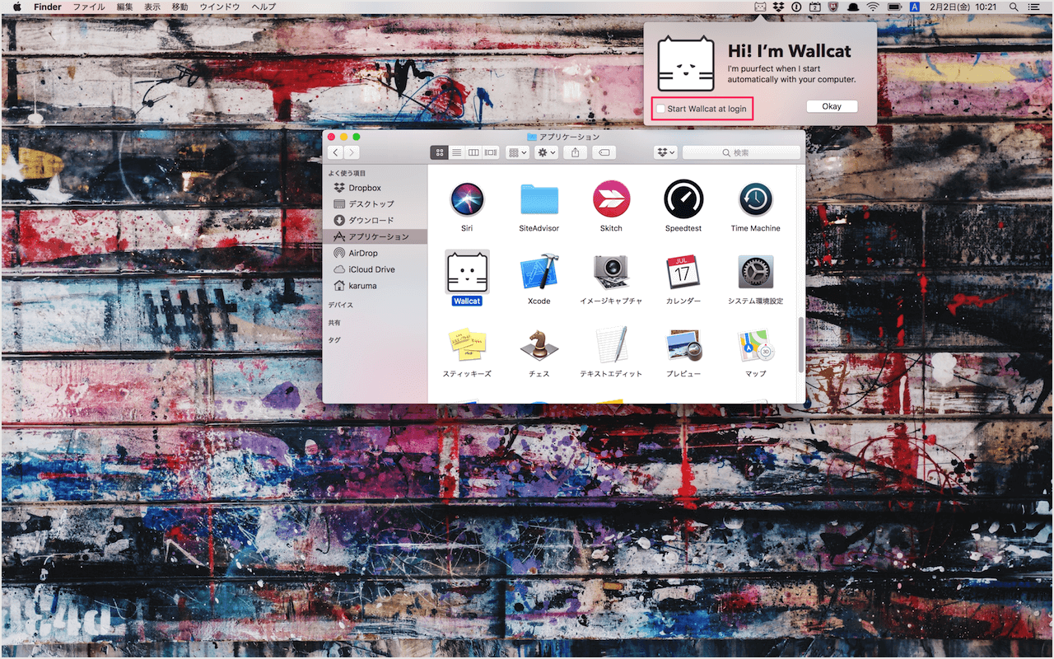Select the Siri app icon
This screenshot has height=659, width=1054.
(467, 199)
